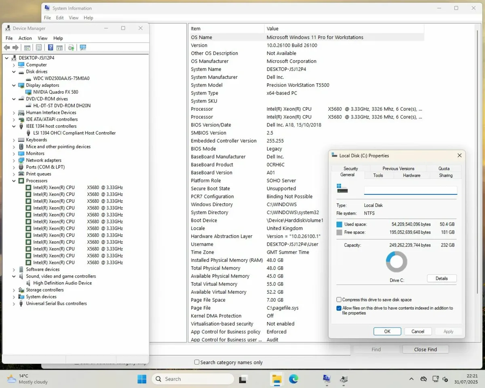Switch to the Tools tab in Properties

[378, 175]
